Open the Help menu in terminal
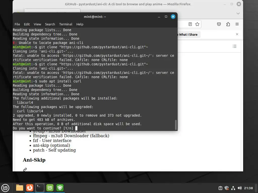This screenshot has width=258, height=193. pos(80,24)
